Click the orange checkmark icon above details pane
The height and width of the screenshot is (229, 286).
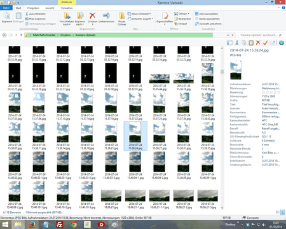click(265, 43)
